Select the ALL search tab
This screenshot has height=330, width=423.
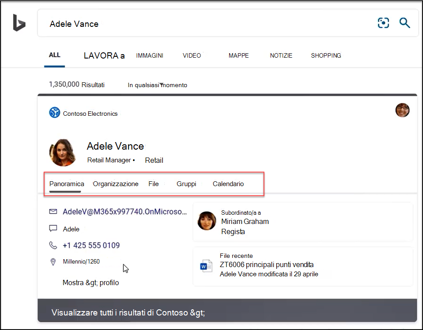55,55
